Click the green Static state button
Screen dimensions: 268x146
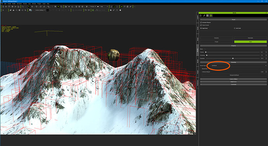(x=251, y=42)
